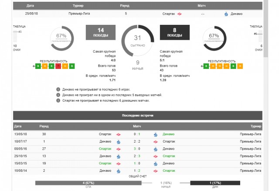Screen dimensions: 279x191
Task: Click the 'Последние встречи' section header
Action: click(x=138, y=116)
